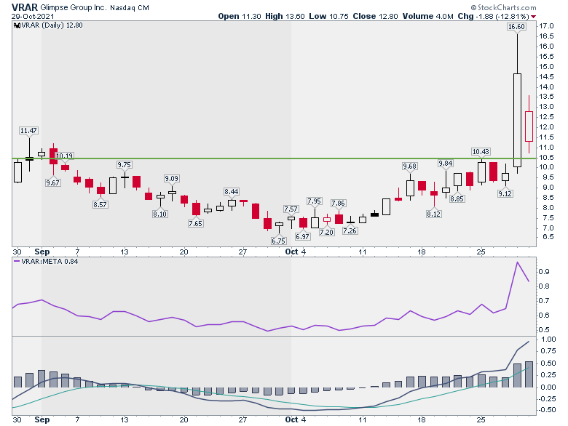Click the 8.57 low price label
568x426 pixels.
tap(100, 205)
